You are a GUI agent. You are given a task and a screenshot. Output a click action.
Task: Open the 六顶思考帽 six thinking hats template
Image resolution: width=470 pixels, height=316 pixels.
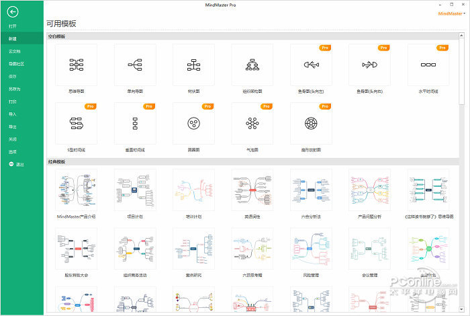click(x=252, y=249)
